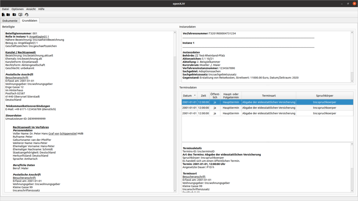Click the Im Hinterhaus address line
Viewport: 358px width, 201px height.
coord(14,90)
